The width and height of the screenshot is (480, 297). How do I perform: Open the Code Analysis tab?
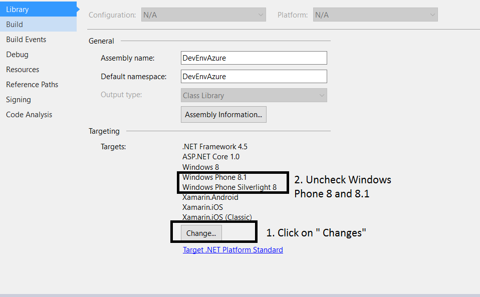29,115
